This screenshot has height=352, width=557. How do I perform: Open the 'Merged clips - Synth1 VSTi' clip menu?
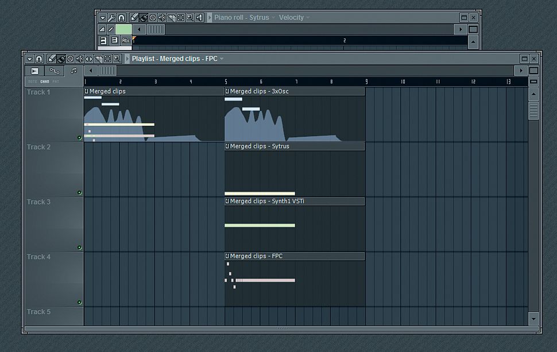(227, 201)
